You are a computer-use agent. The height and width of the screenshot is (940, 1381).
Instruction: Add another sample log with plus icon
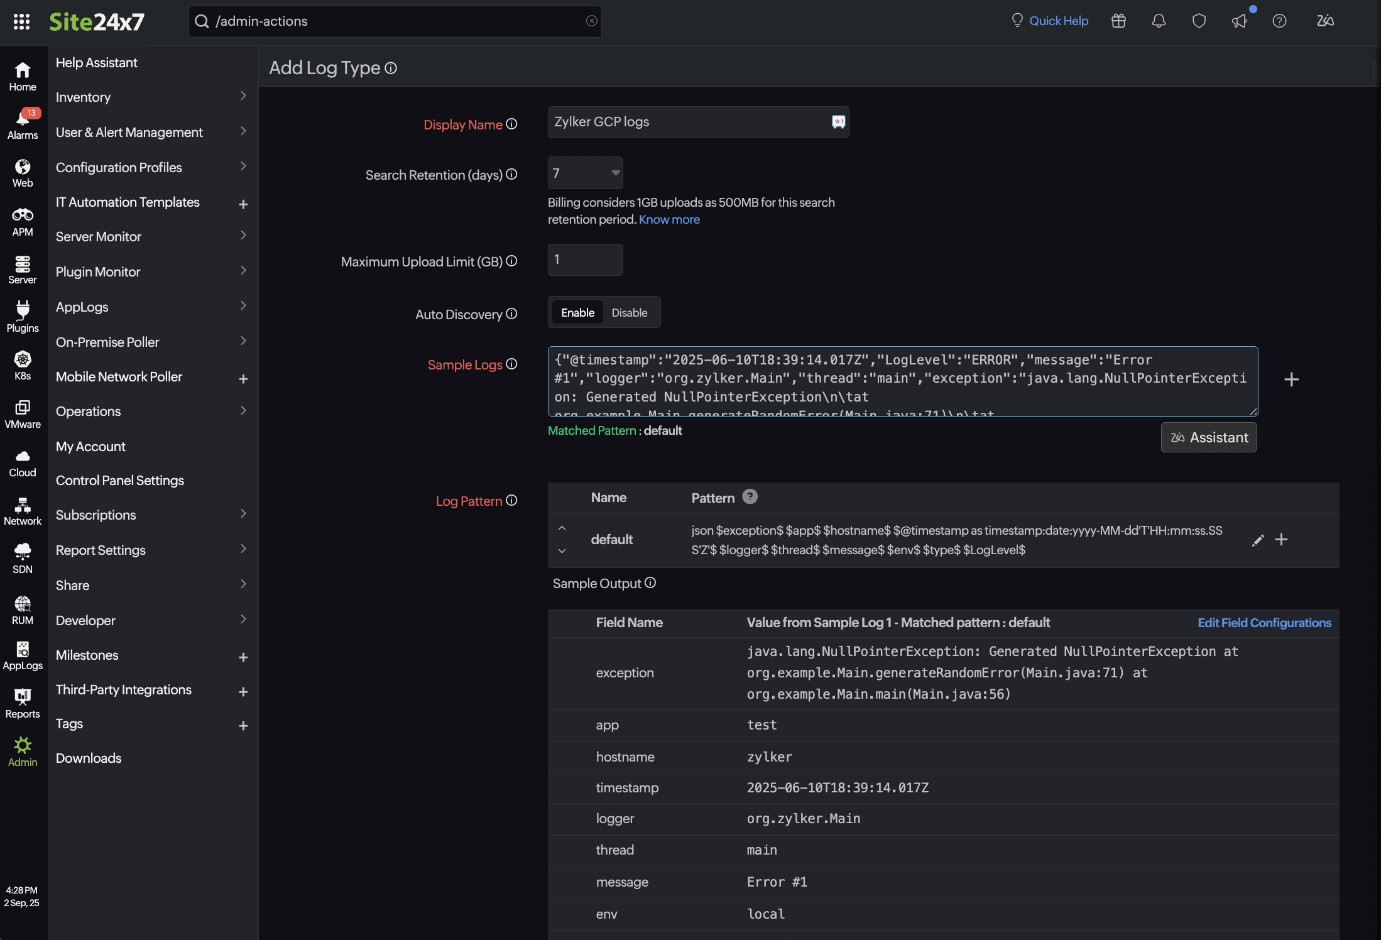pos(1291,380)
